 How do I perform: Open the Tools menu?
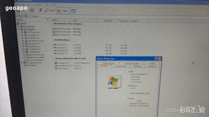pyautogui.click(x=47, y=5)
